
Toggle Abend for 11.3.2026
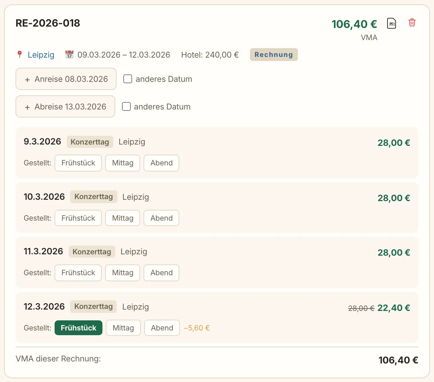[161, 273]
